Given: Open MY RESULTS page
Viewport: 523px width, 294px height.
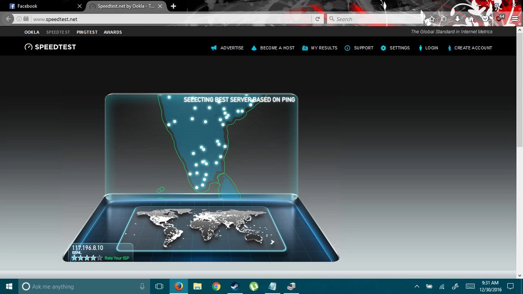Looking at the screenshot, I should (324, 48).
